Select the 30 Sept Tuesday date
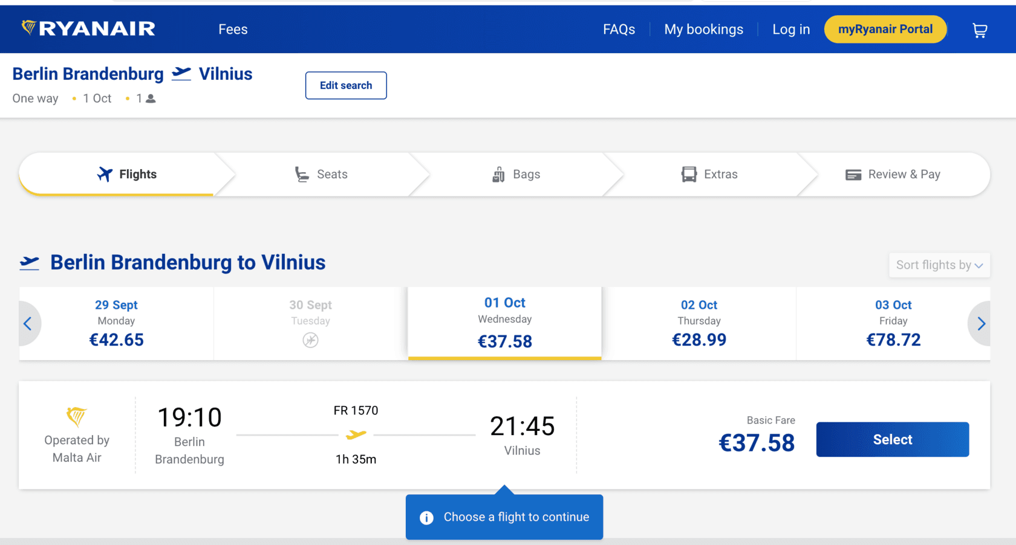 (311, 324)
